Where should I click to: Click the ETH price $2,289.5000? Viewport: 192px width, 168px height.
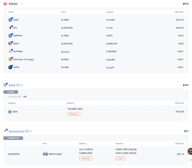click(x=67, y=28)
